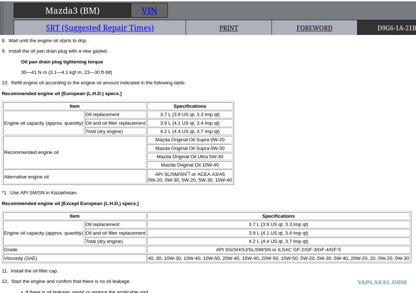The height and width of the screenshot is (293, 416).
Task: Click the D9G6-1A-21B document code
Action: point(396,28)
